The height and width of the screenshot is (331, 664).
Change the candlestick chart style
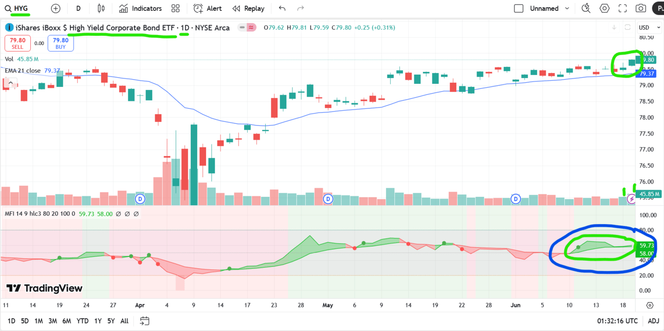(x=101, y=8)
